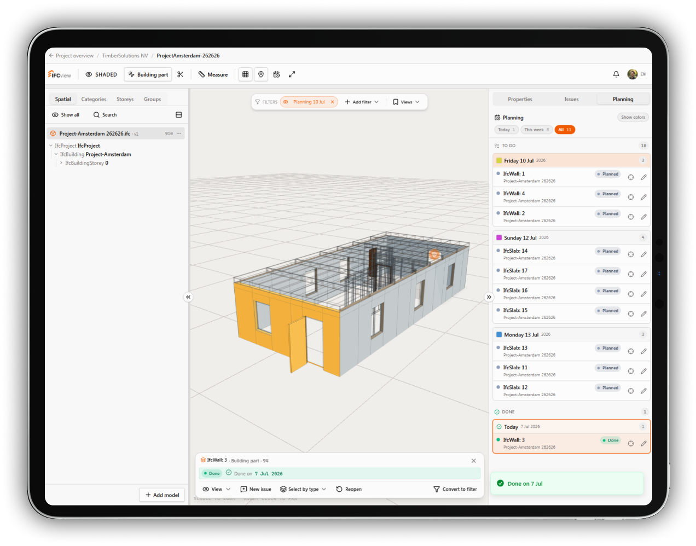Open the grid view icon in toolbar
This screenshot has width=696, height=546.
[x=246, y=74]
